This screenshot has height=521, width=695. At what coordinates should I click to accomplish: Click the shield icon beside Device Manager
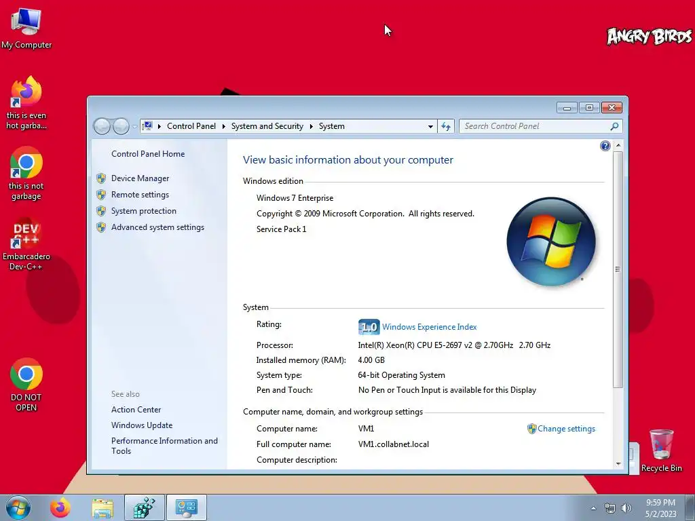(x=101, y=178)
